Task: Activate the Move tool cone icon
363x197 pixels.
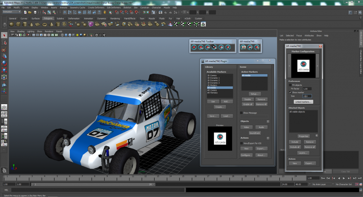Action: click(4, 56)
